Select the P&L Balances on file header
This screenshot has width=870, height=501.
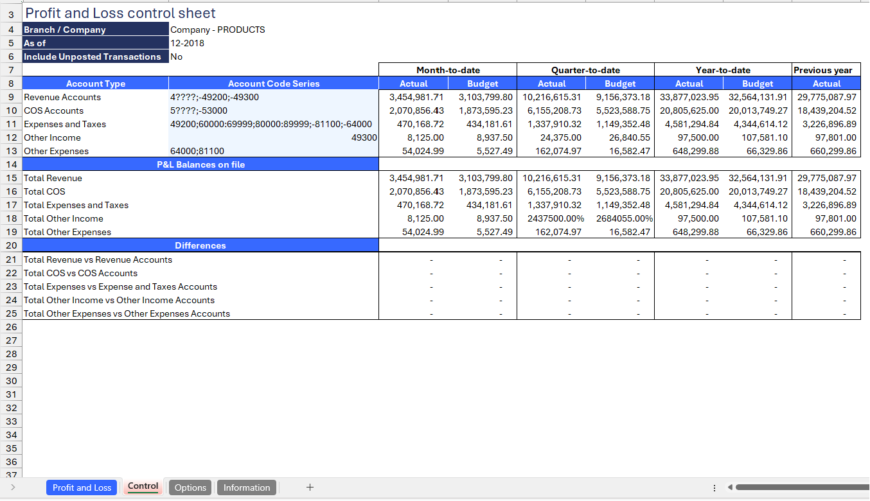coord(200,164)
